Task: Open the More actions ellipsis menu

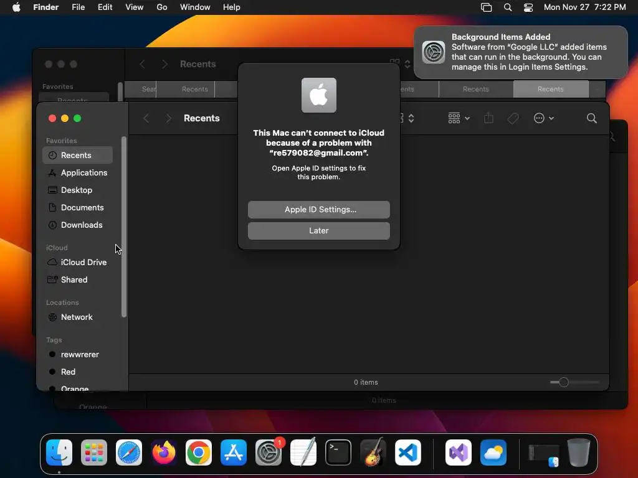Action: (x=543, y=118)
